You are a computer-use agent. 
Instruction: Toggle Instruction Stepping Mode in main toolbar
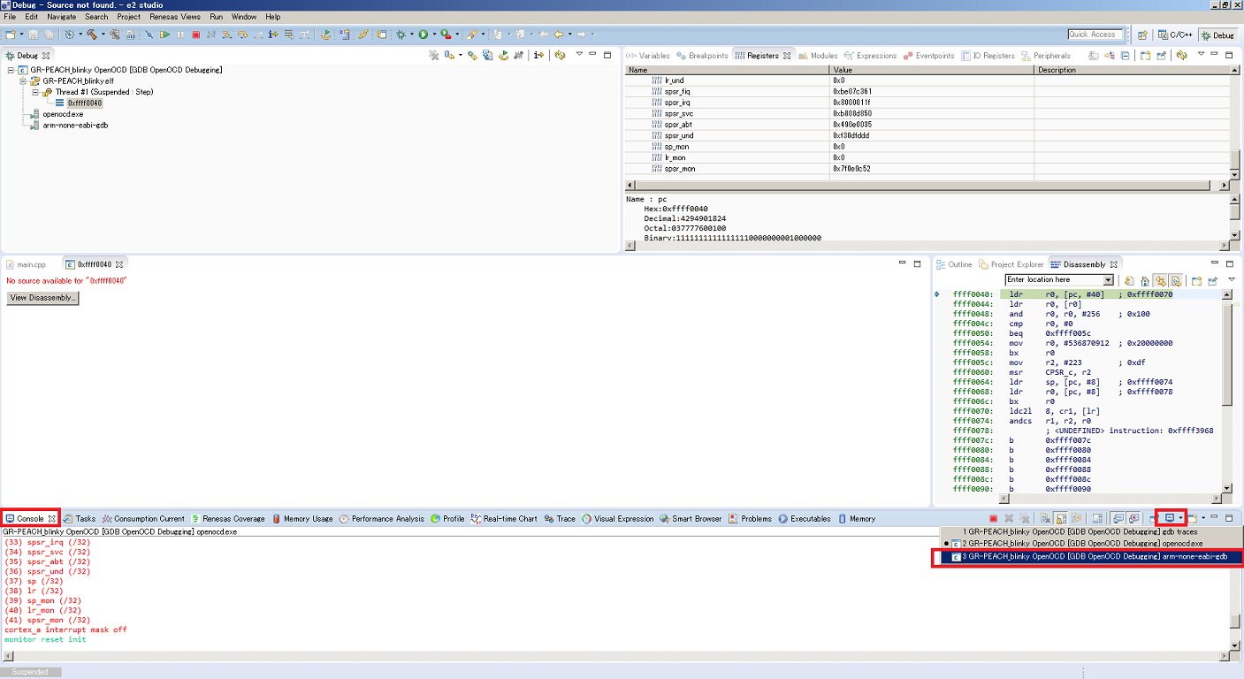click(x=272, y=34)
